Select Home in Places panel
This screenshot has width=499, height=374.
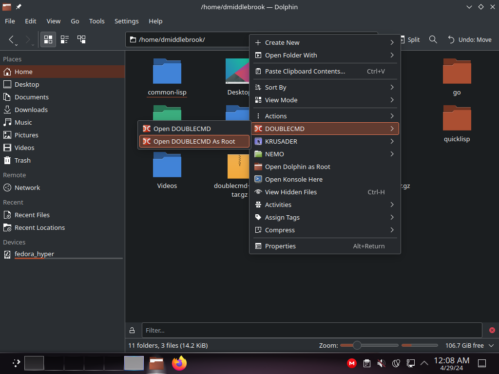[x=62, y=72]
